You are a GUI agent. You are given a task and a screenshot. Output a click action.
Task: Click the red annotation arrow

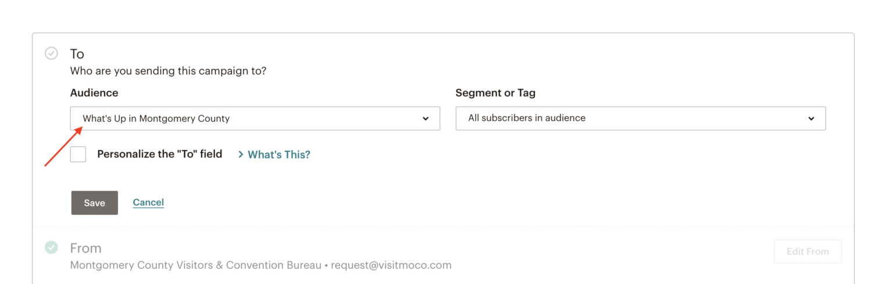pyautogui.click(x=63, y=148)
